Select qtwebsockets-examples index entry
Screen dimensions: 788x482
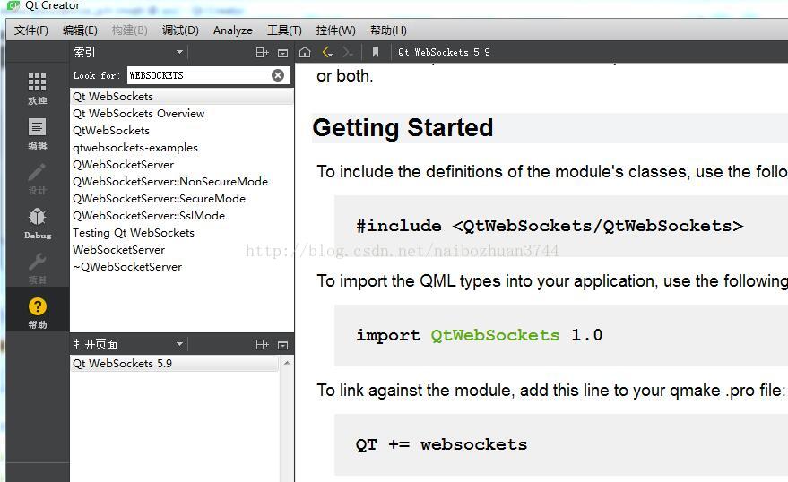tap(181, 148)
